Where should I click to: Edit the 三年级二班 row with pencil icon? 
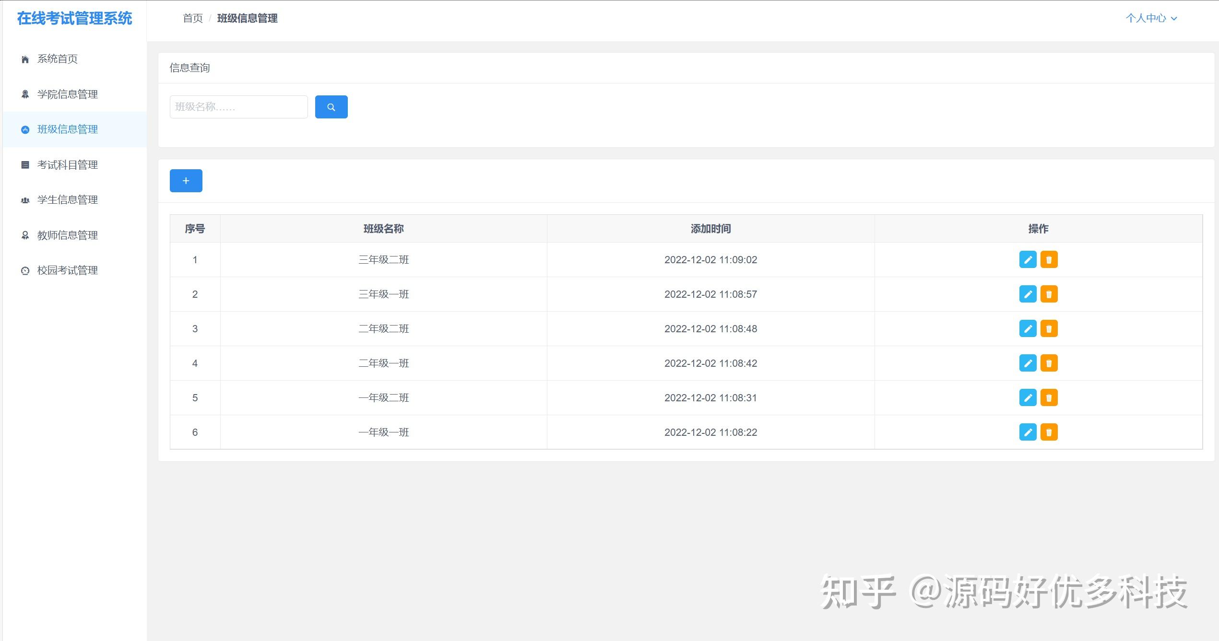point(1028,260)
